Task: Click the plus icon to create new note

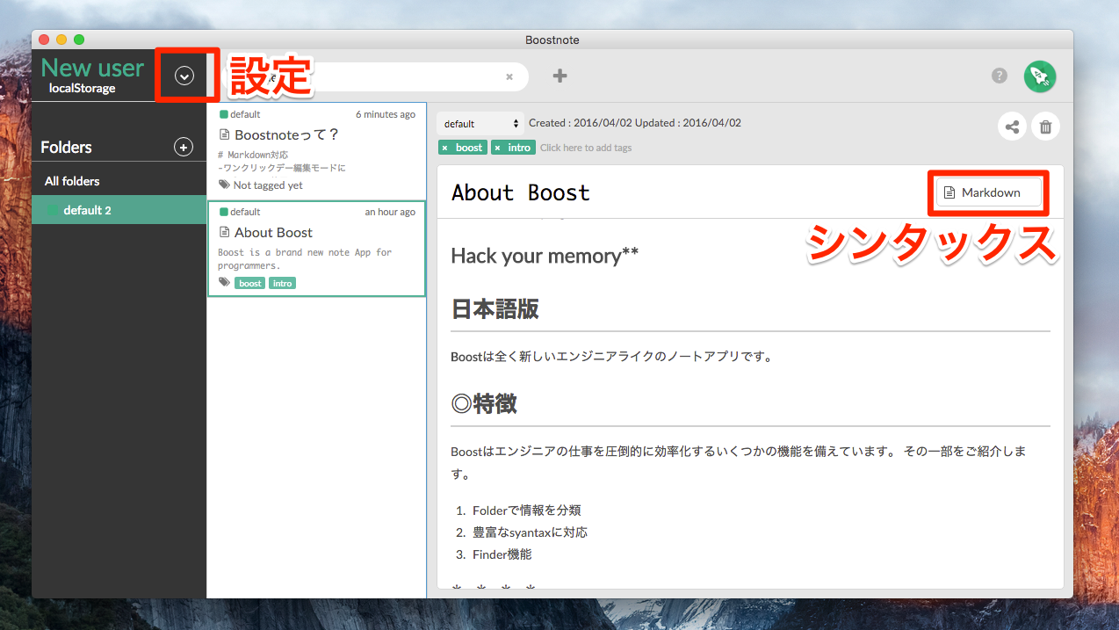Action: pos(559,76)
